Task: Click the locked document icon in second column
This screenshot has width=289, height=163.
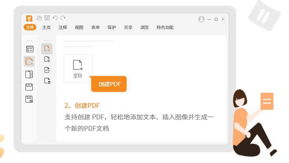Action: pyautogui.click(x=47, y=81)
